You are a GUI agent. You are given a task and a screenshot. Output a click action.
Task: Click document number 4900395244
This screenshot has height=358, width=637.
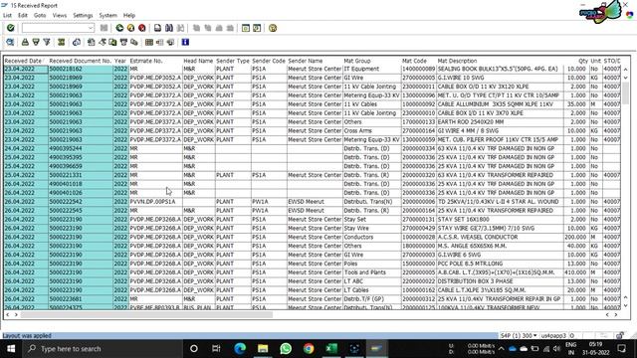click(x=81, y=148)
